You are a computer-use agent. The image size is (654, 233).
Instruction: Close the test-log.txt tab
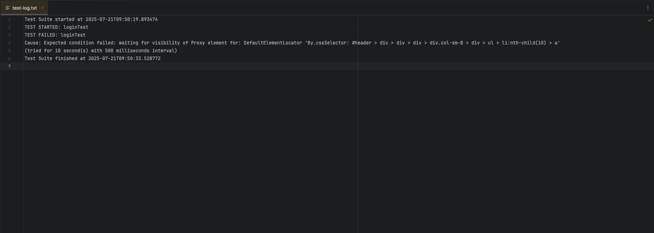[x=42, y=8]
